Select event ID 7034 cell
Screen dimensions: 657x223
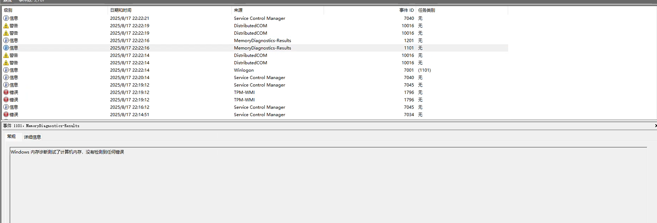click(x=409, y=114)
